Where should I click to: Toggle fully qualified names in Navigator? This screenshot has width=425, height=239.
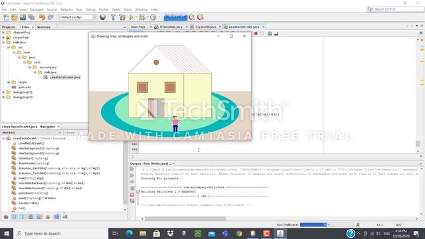[x=48, y=217]
